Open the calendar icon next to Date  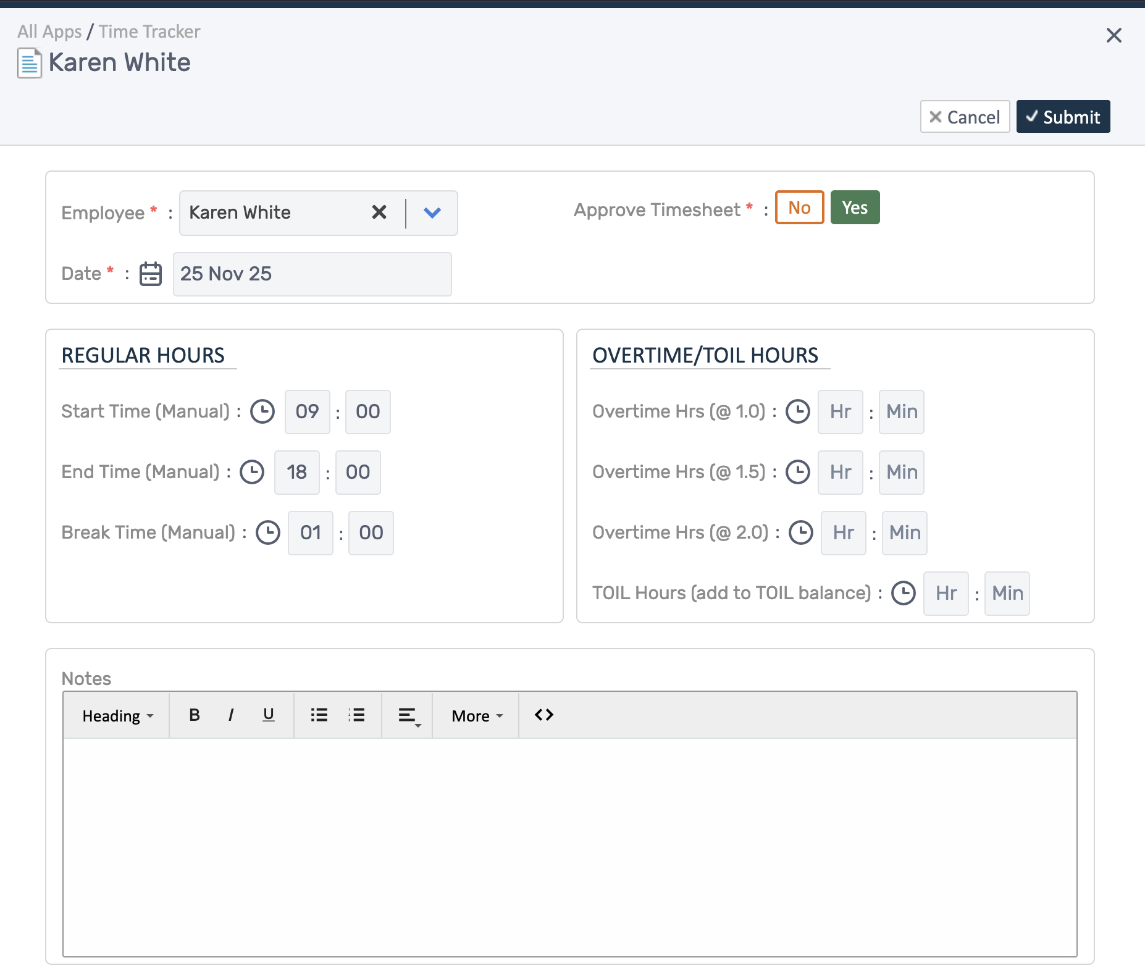[149, 274]
